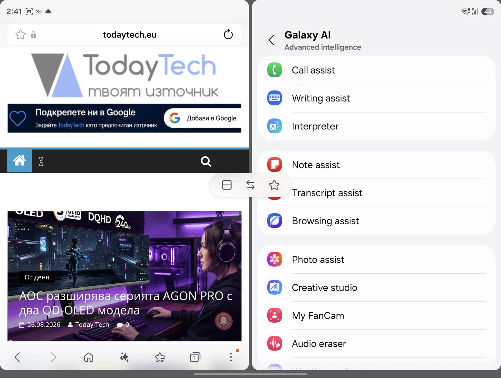Tap the heart icon in the Google banner
The height and width of the screenshot is (378, 501).
point(18,118)
